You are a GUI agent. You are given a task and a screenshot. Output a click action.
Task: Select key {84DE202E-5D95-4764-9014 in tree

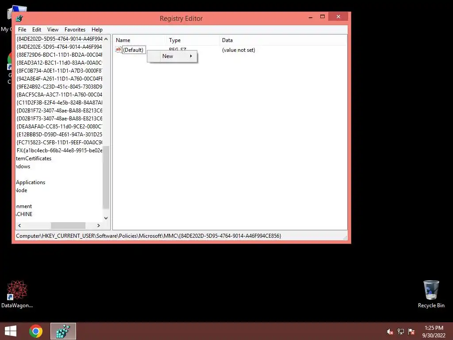(x=59, y=46)
